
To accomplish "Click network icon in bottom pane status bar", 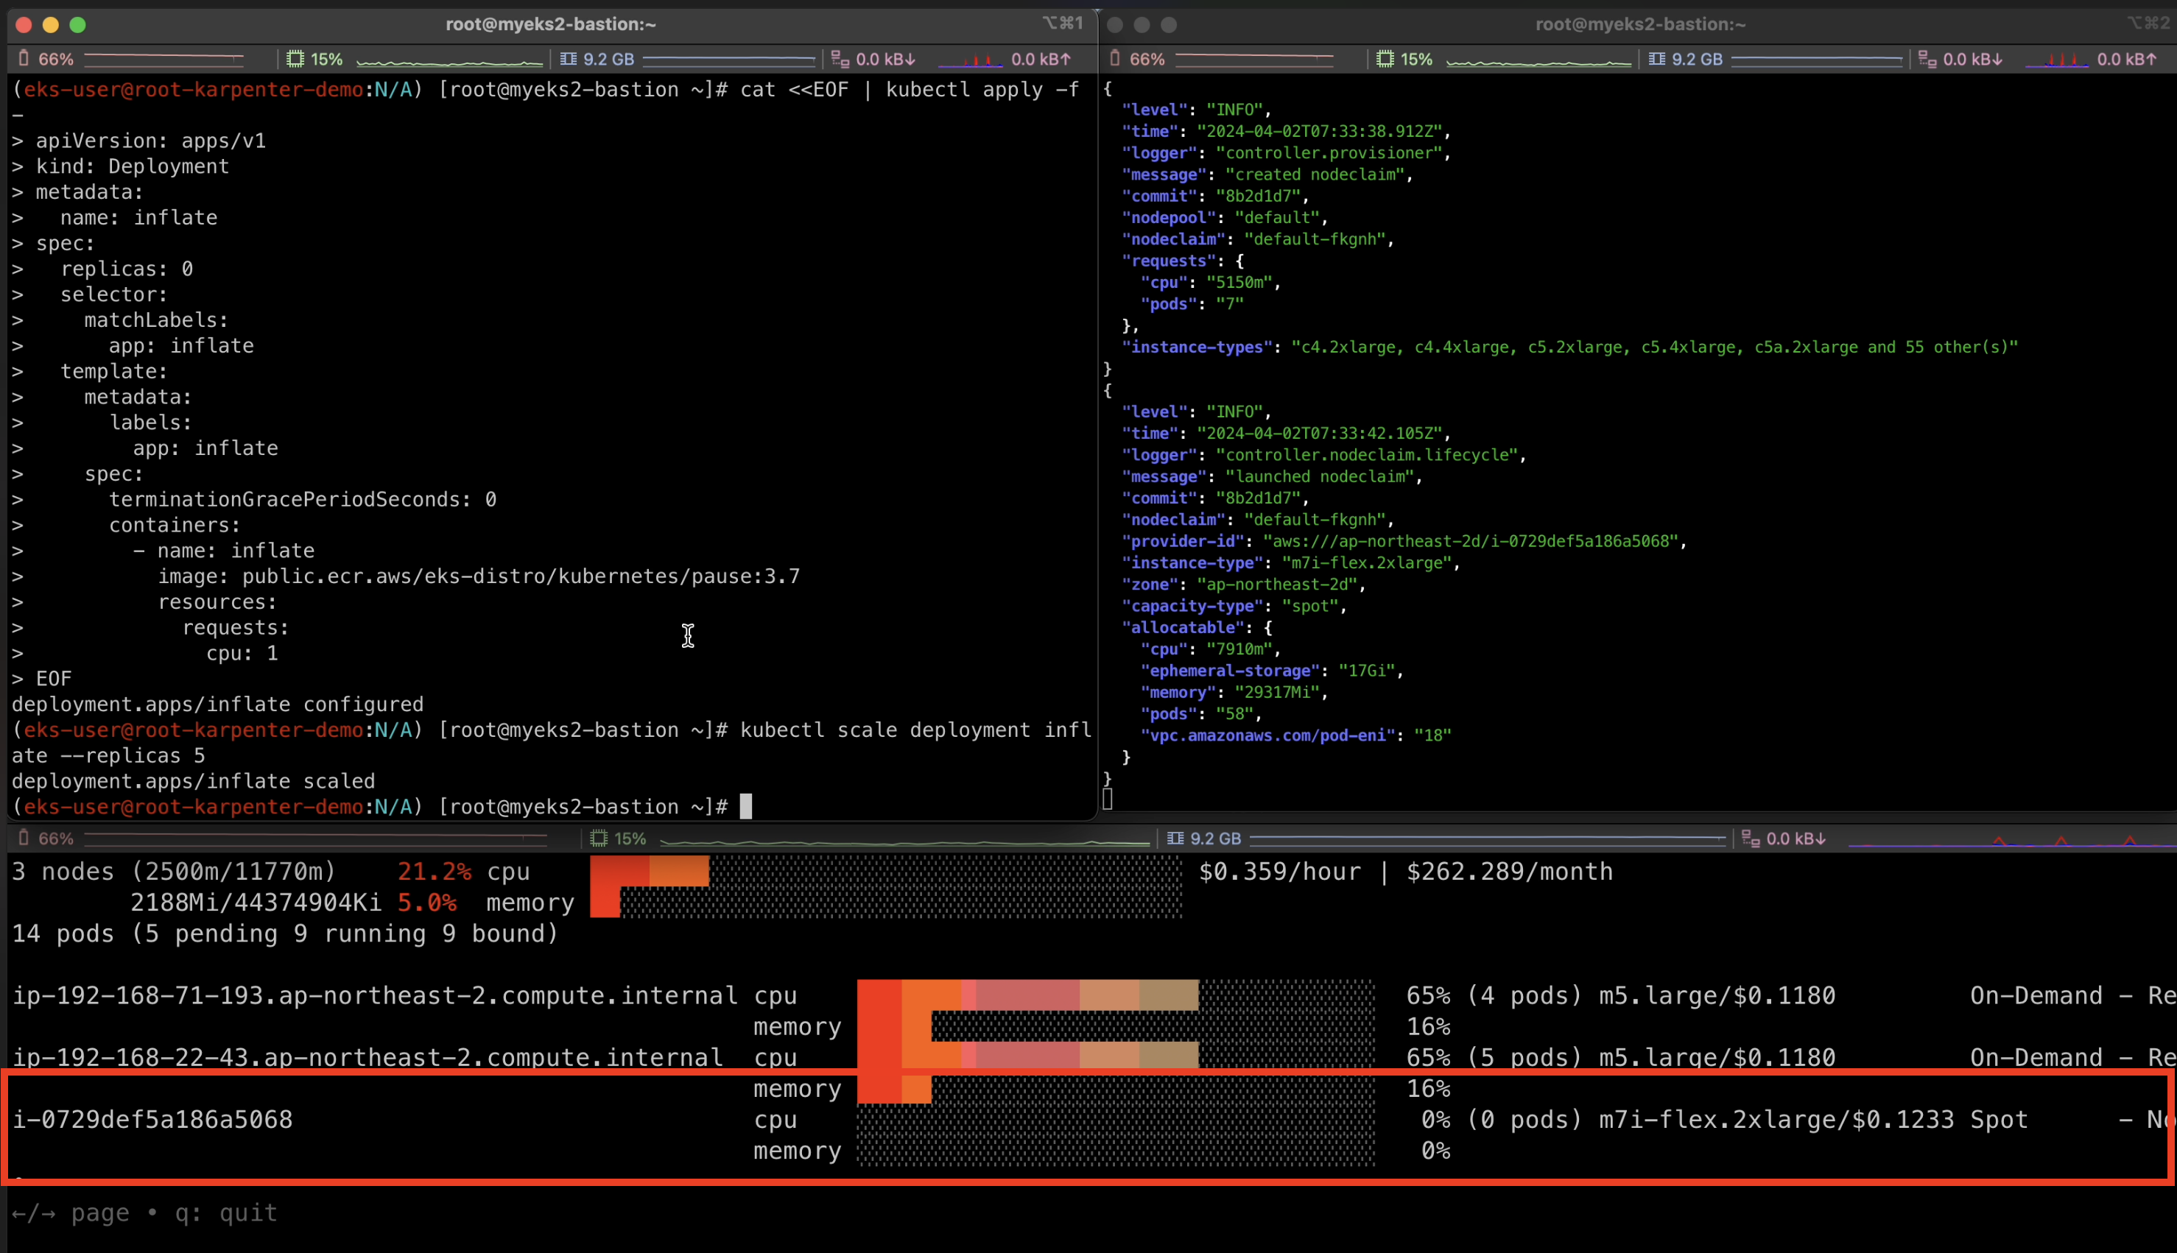I will pos(1750,839).
